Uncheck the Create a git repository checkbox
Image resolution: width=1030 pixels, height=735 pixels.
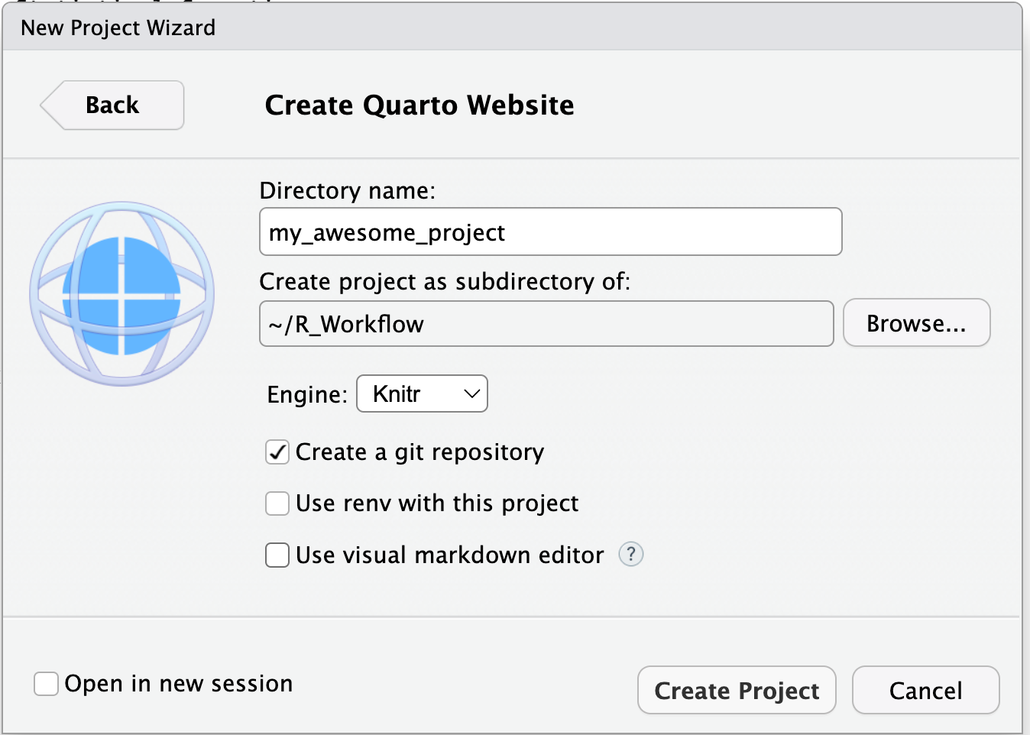click(277, 452)
